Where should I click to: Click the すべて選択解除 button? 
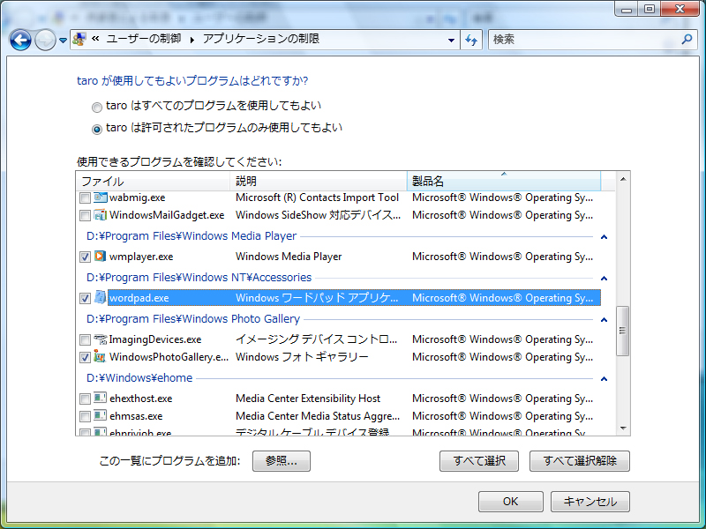coord(580,461)
